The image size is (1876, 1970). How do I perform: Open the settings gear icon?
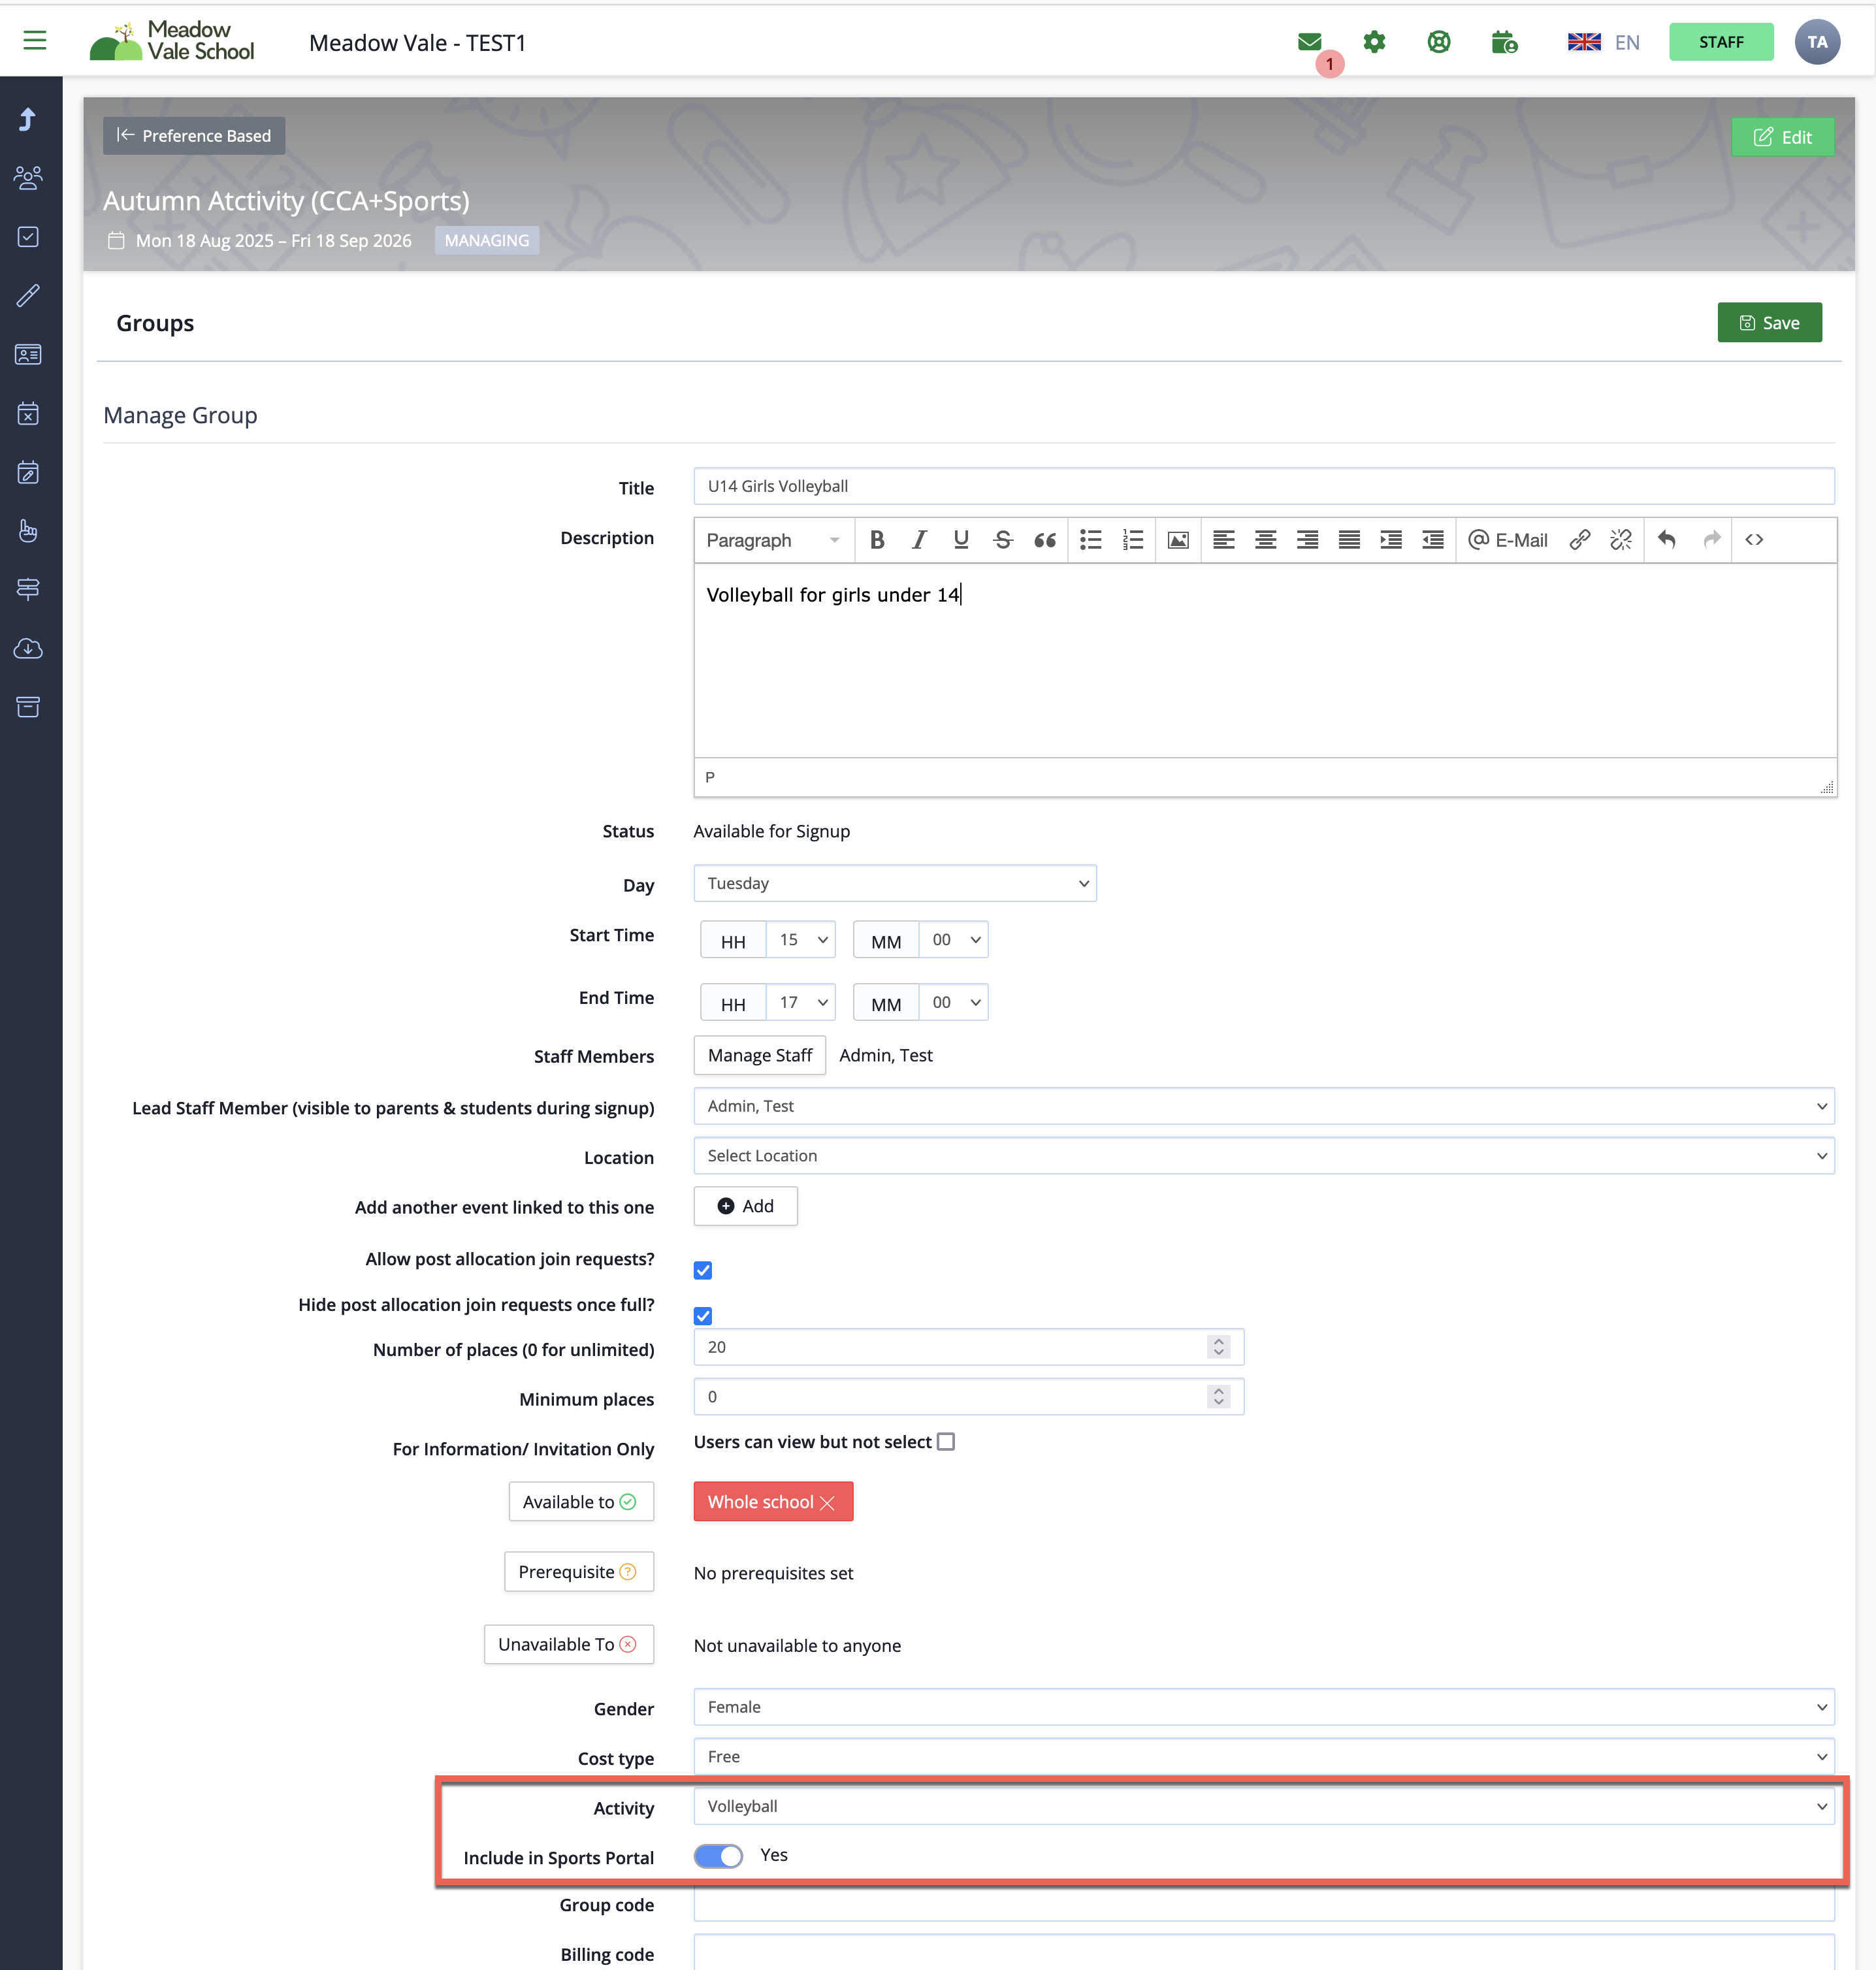coord(1374,42)
